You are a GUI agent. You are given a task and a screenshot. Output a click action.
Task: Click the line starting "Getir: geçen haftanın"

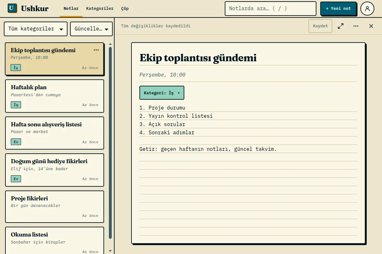pos(208,149)
